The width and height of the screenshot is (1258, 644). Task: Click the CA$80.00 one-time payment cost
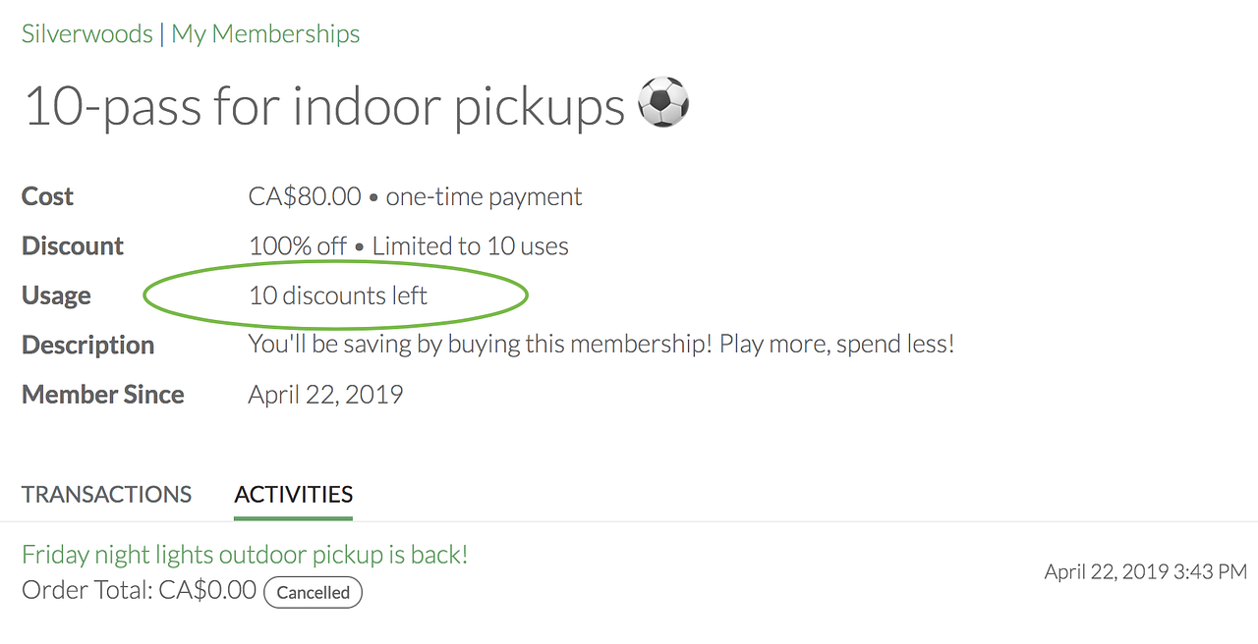tap(415, 196)
